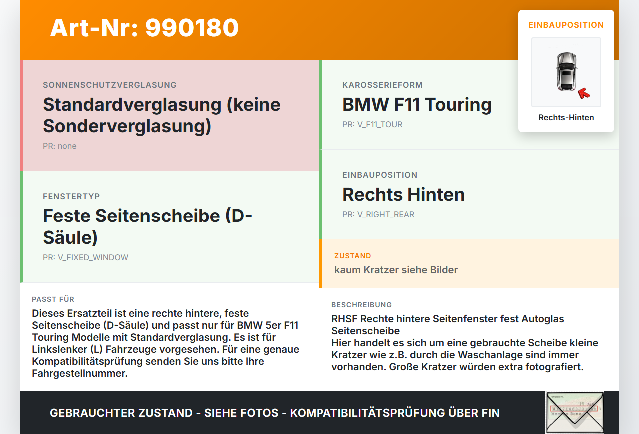Click the RHSF Rechte hintere Seitenfenster line

click(x=448, y=325)
